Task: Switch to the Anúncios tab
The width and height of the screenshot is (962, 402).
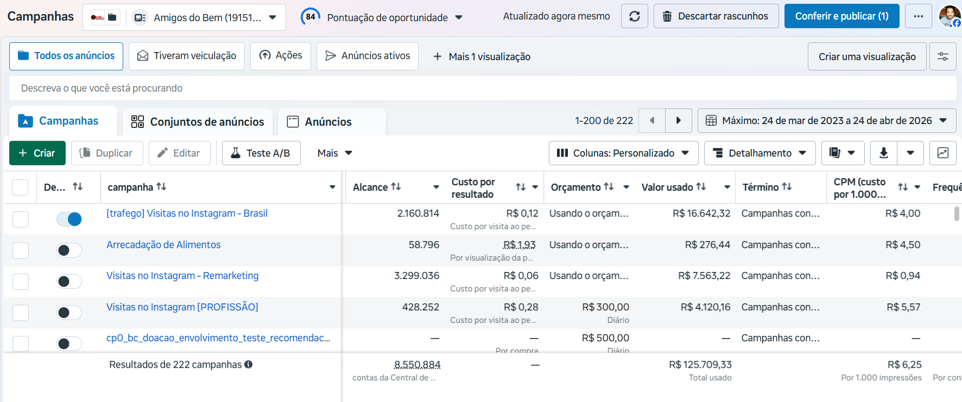Action: (332, 122)
